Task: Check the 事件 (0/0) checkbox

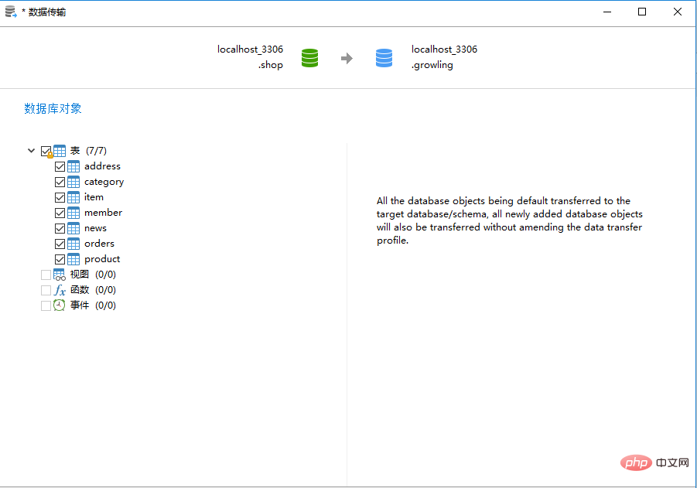Action: 46,305
